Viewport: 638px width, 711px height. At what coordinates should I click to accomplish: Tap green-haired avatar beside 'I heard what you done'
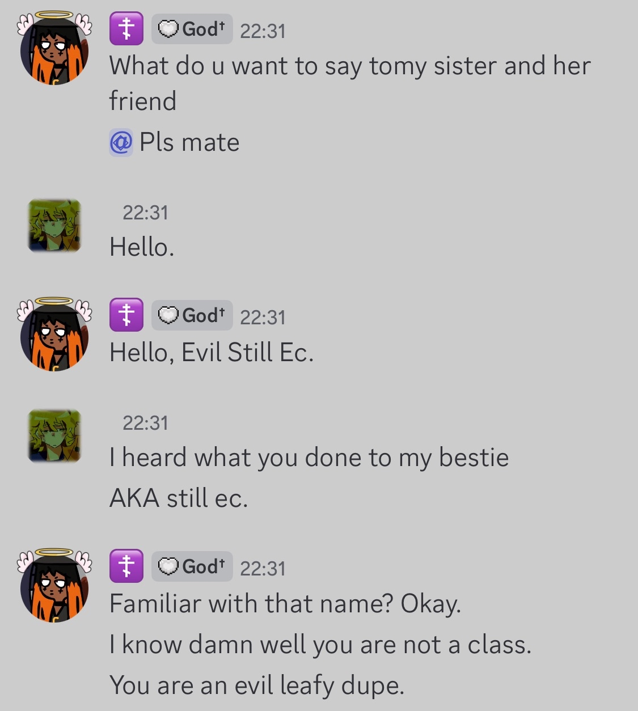coord(54,435)
